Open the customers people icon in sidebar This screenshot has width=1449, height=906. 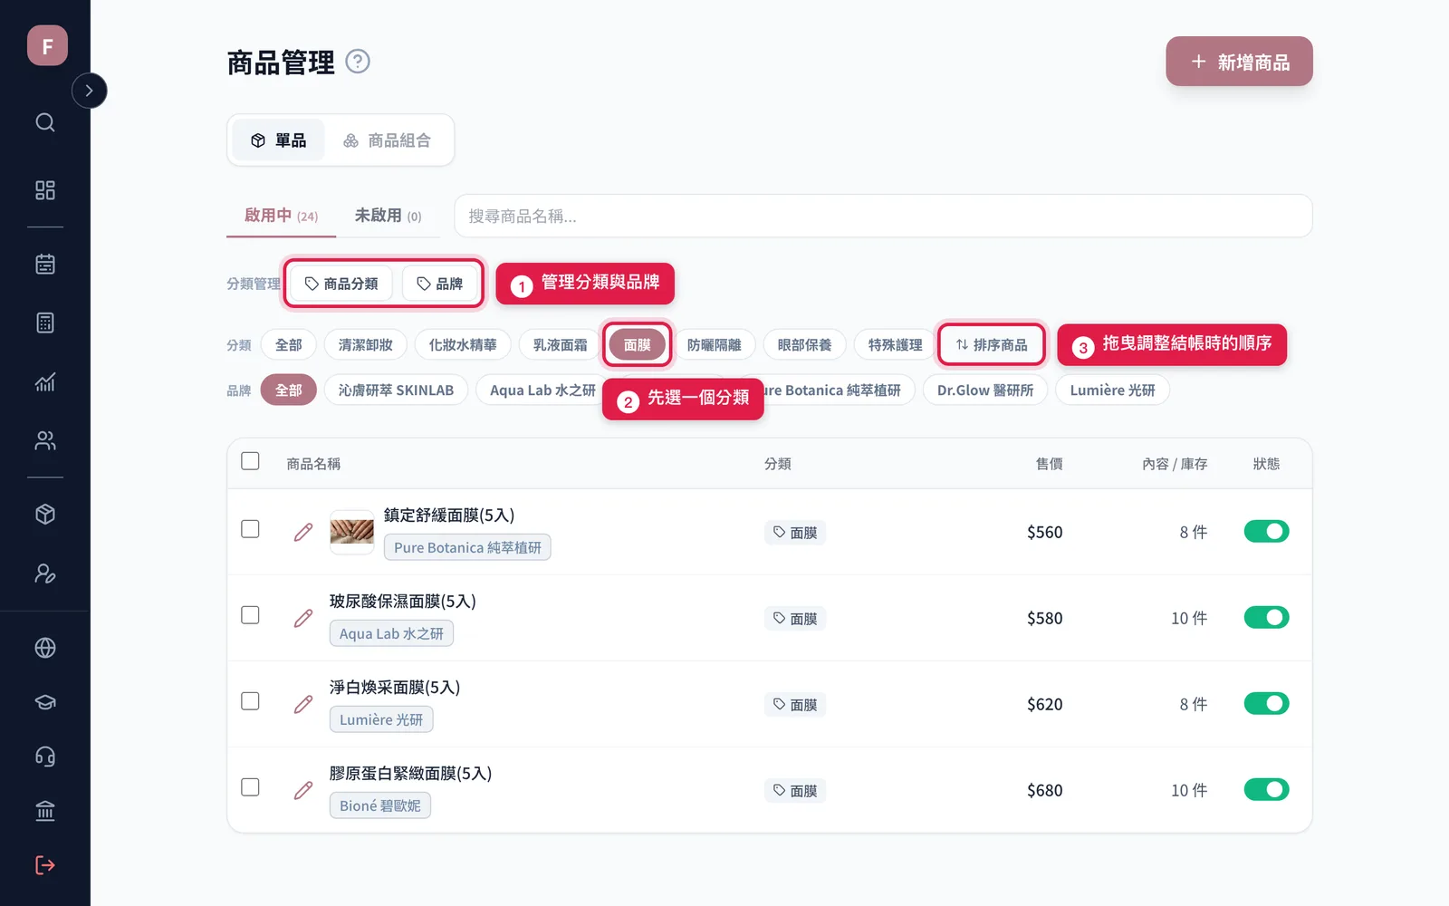(x=45, y=440)
